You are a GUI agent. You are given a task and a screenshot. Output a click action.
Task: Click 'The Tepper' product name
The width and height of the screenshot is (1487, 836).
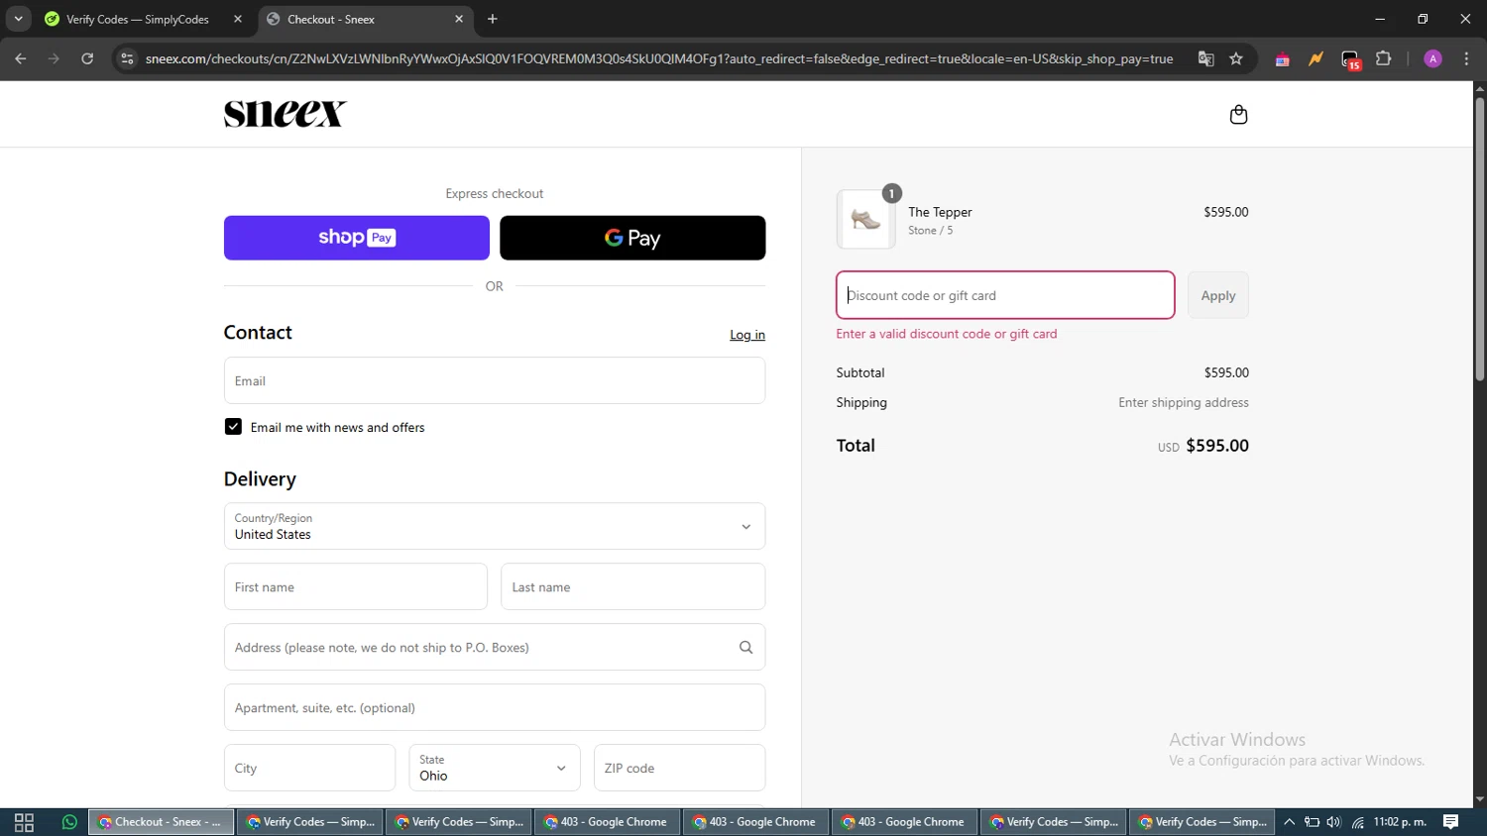tap(940, 212)
